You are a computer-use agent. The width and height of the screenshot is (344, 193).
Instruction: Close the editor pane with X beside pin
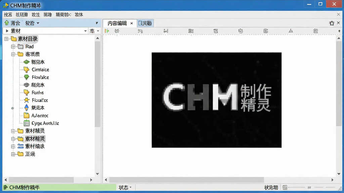[x=338, y=23]
